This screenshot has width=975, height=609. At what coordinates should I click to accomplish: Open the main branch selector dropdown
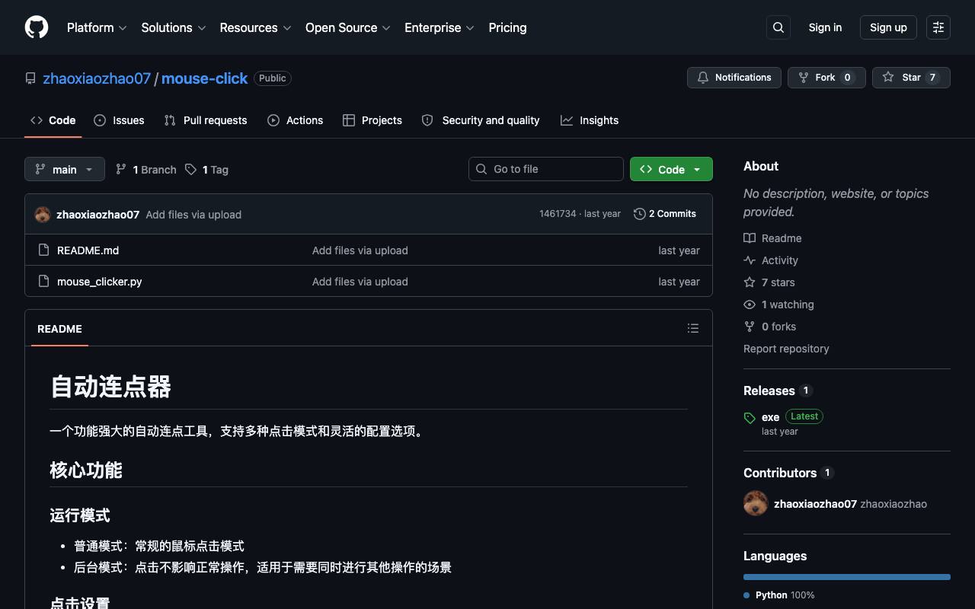click(65, 169)
